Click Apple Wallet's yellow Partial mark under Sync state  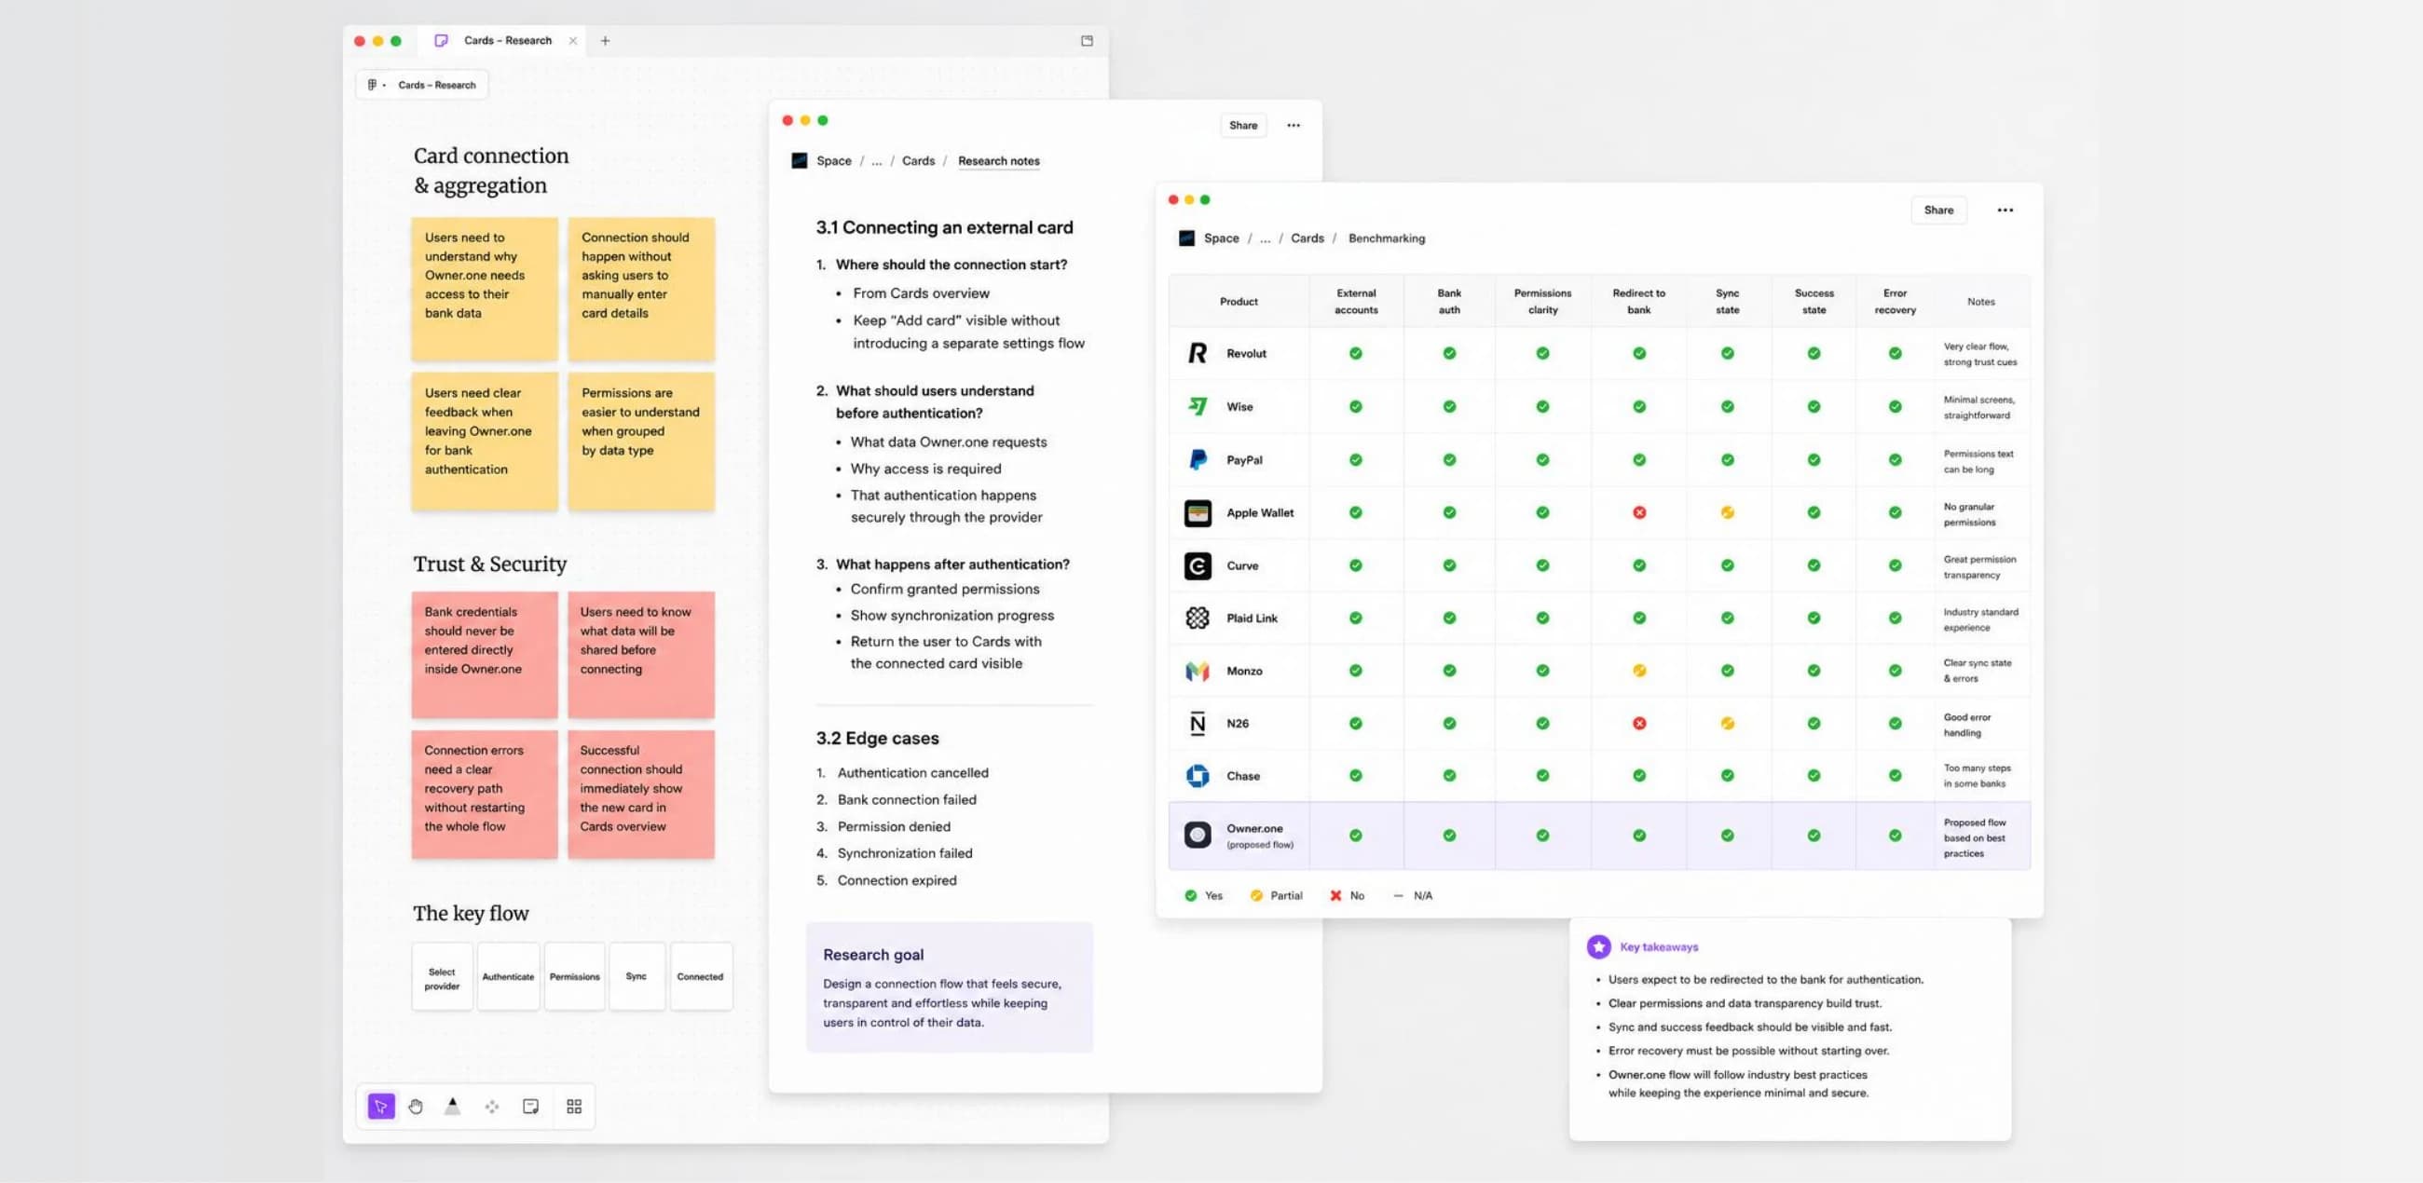(1727, 512)
